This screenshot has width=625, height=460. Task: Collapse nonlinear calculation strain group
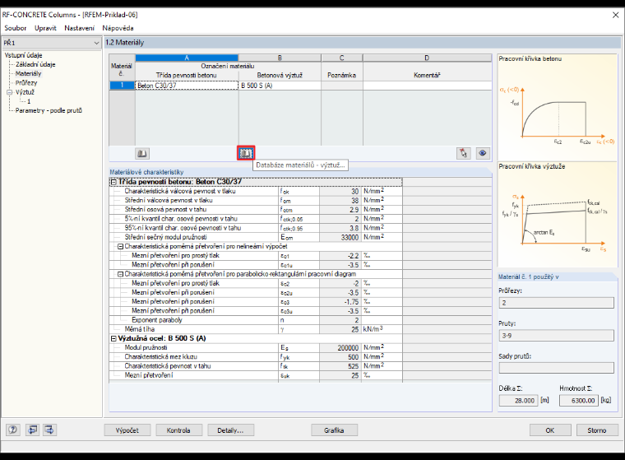[120, 247]
